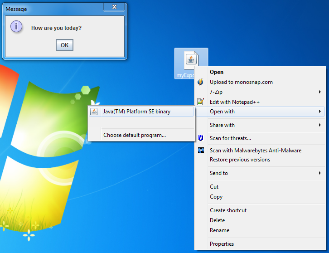Viewport: 329px width, 253px height.
Task: Expand the Share with submenu arrow
Action: pos(320,125)
